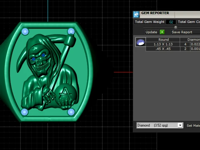Click the Diamond column header
The image size is (200, 150).
(x=190, y=40)
